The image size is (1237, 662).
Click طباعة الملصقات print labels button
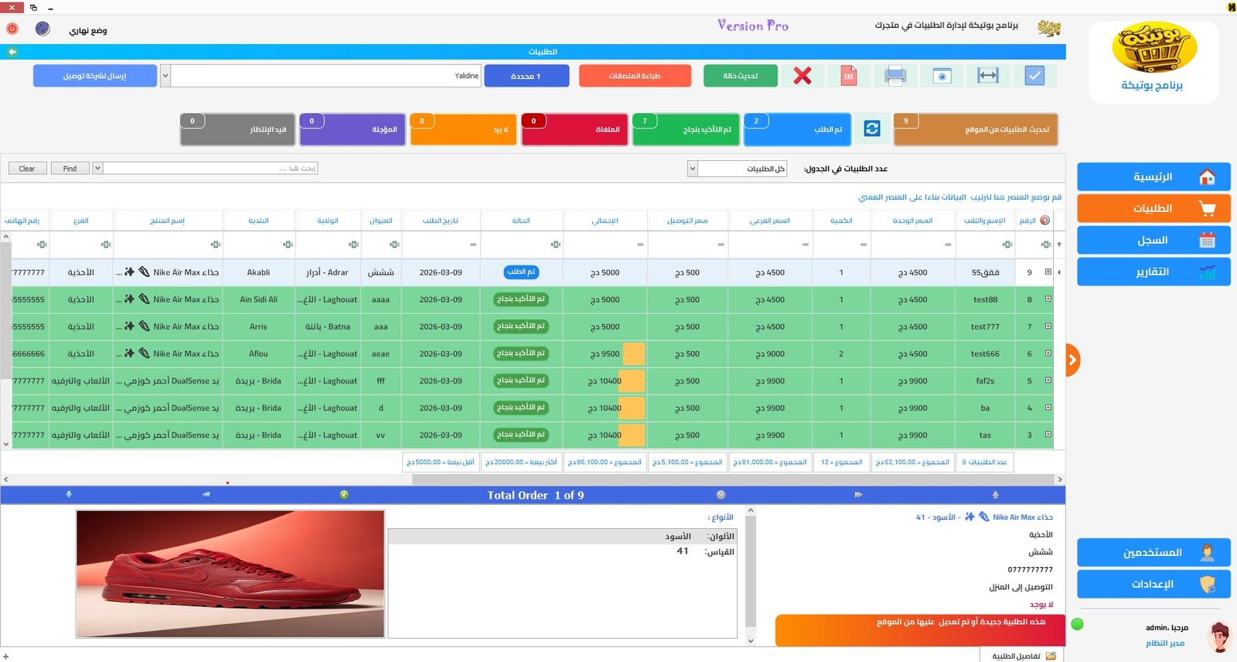pos(635,76)
